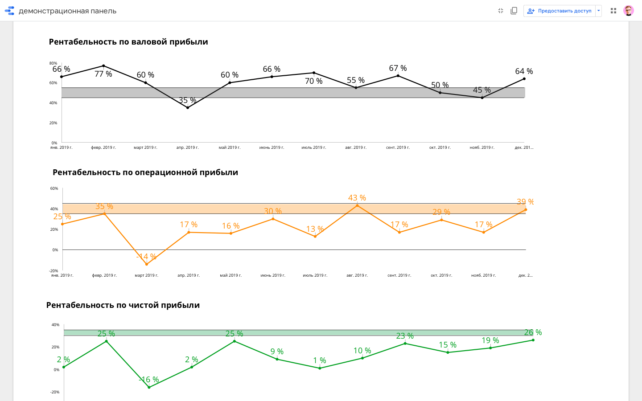Exit full-screen presentation mode
This screenshot has width=642, height=401.
point(501,11)
